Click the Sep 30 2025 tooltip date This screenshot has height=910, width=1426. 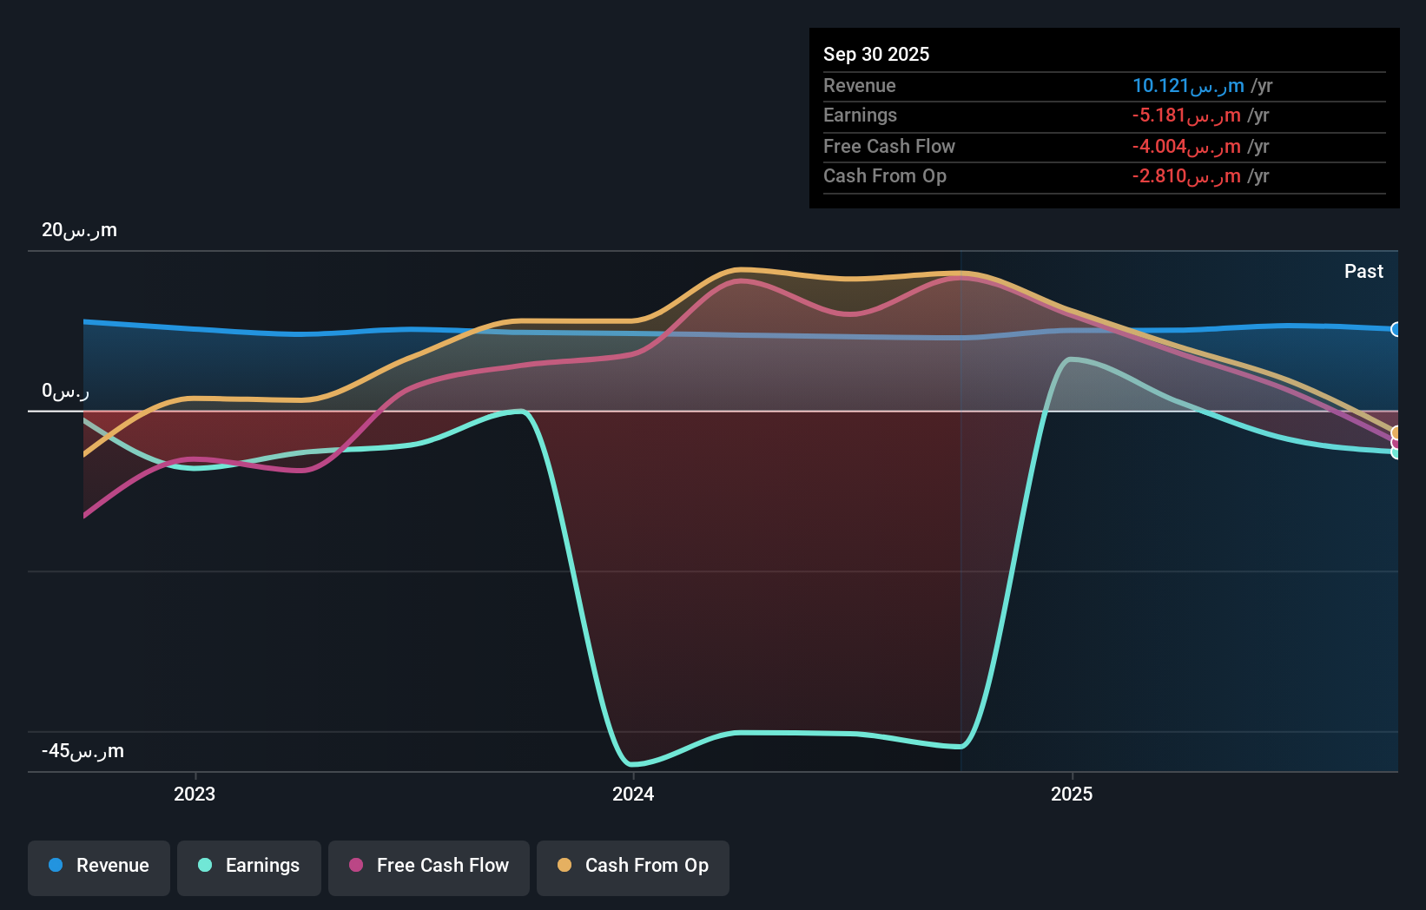point(876,55)
